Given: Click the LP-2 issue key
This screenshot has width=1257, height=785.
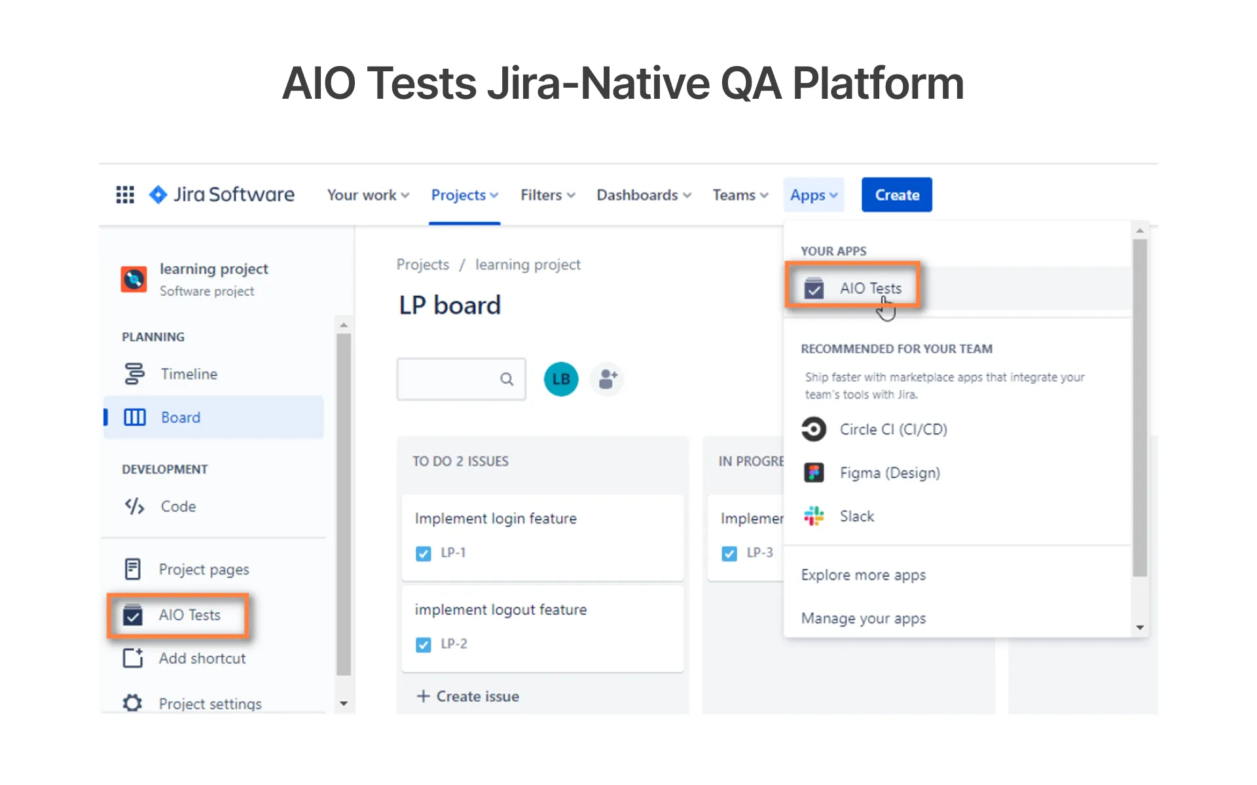Looking at the screenshot, I should tap(454, 644).
